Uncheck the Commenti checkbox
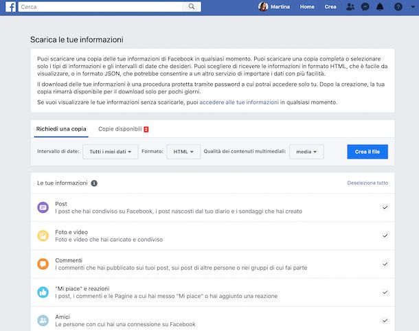The width and height of the screenshot is (419, 331). pyautogui.click(x=385, y=264)
